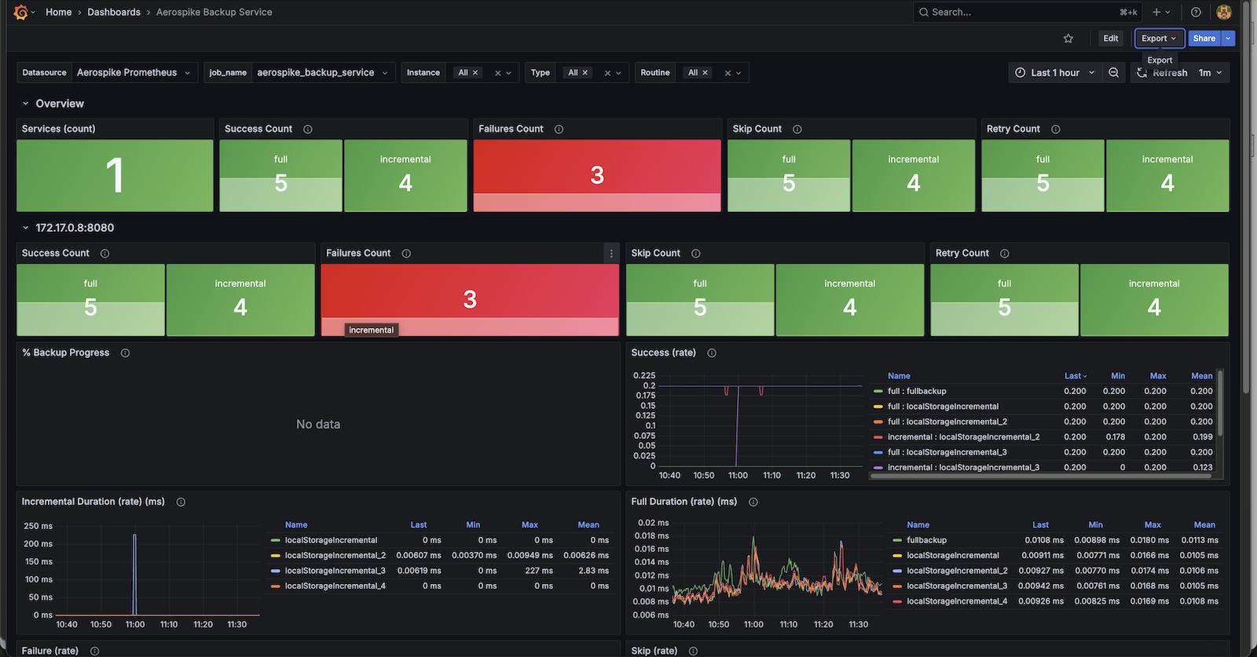
Task: Collapse the 172.17.0.8:8080 row
Action: point(26,228)
